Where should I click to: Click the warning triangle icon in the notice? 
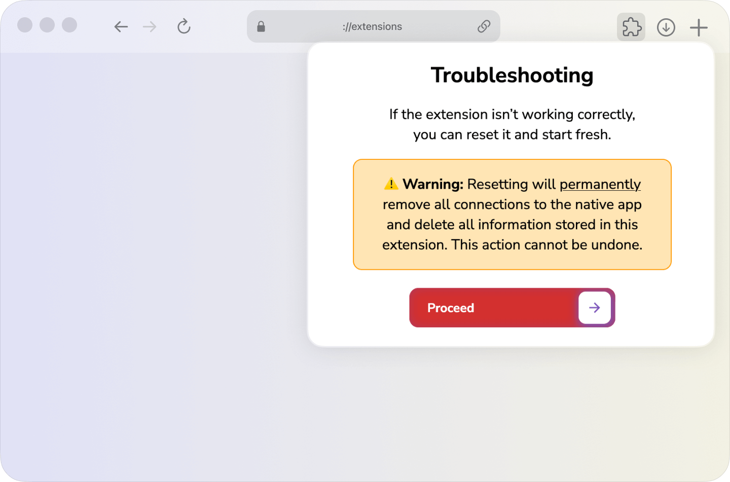click(x=390, y=184)
